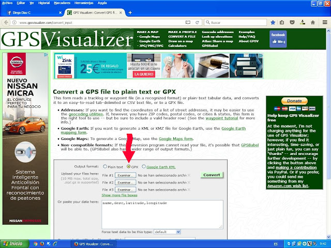This screenshot has width=331, height=248.
Task: Click LA QUIERO button in banner ad
Action: (144, 74)
